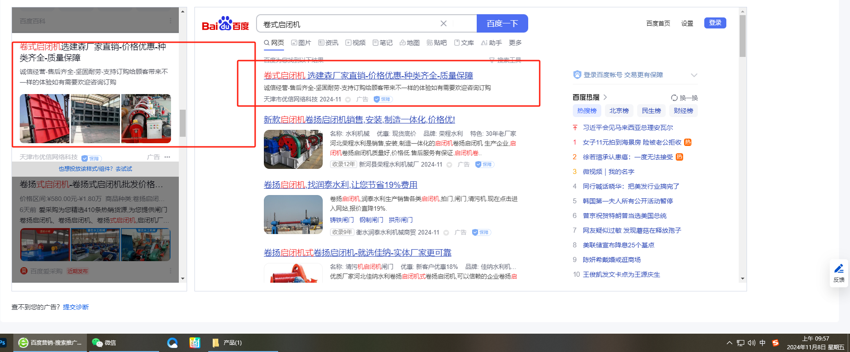
Task: Select the 民生榜 hot list tab
Action: coord(651,111)
